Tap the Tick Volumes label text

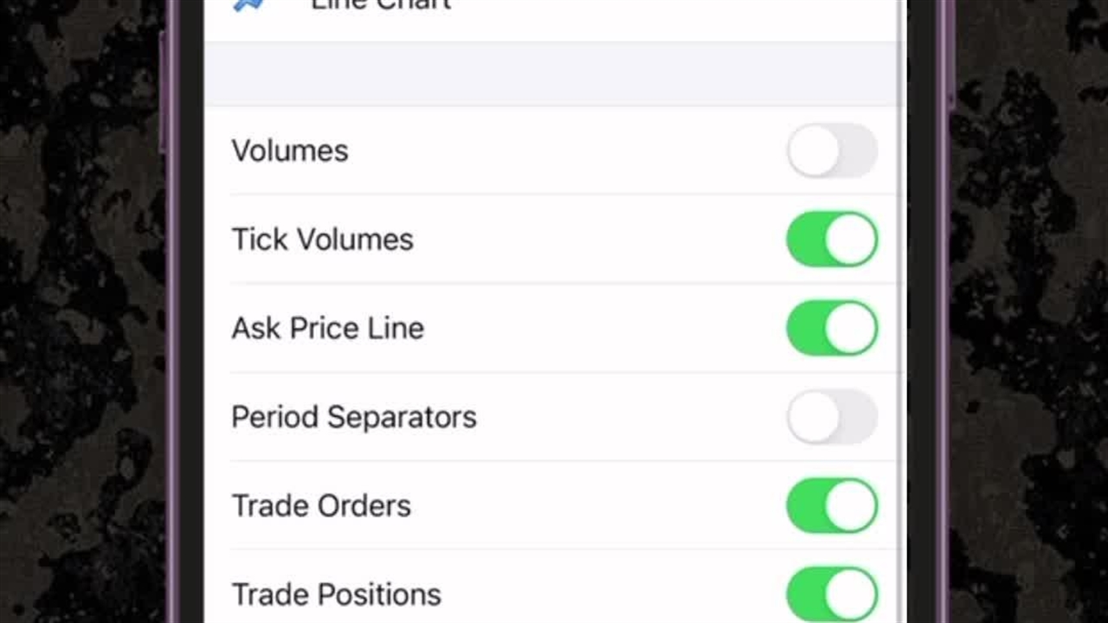pyautogui.click(x=322, y=240)
